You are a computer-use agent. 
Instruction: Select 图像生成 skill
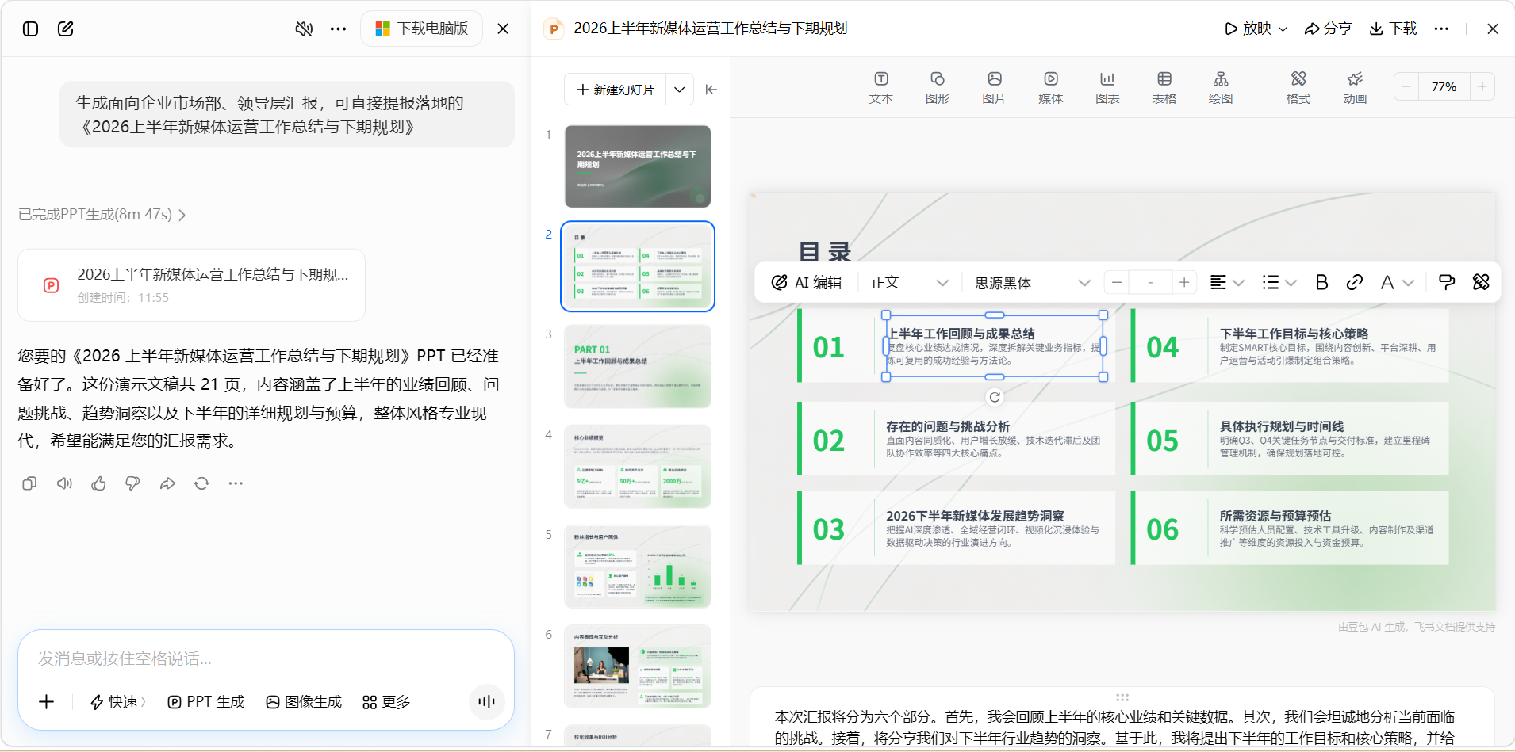click(304, 702)
